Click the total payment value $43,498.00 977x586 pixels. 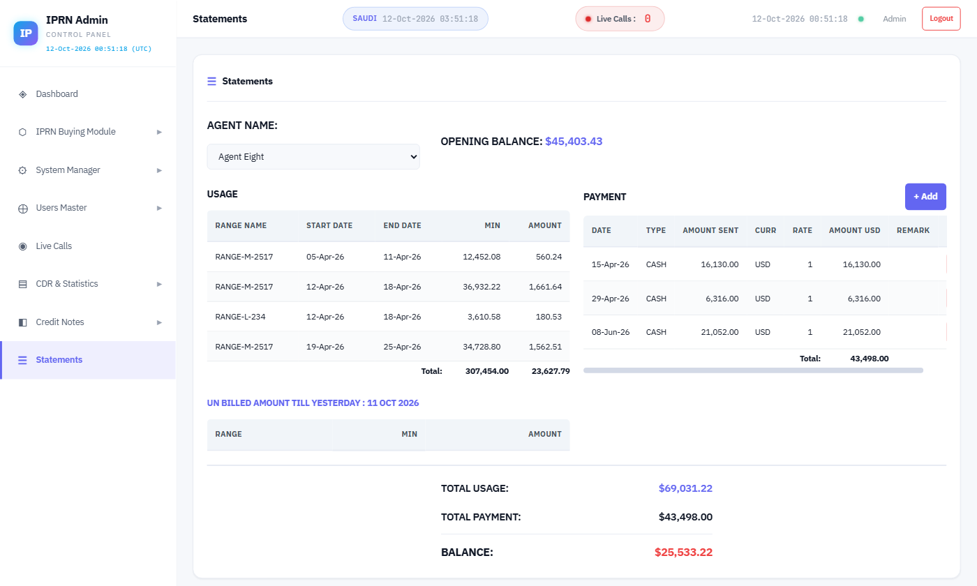(685, 517)
